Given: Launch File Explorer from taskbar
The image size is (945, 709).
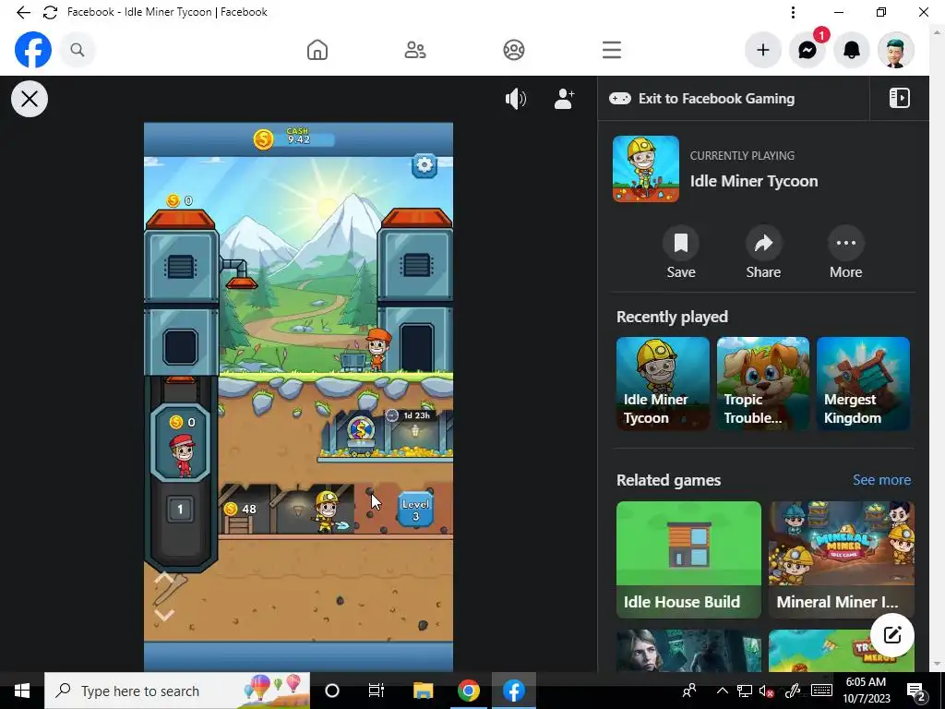Looking at the screenshot, I should (423, 691).
